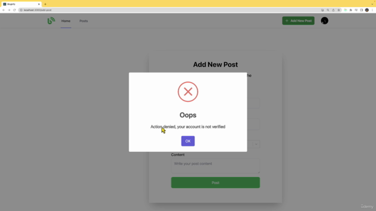Screen dimensions: 376x211
Task: Open the Chrome three-dot menu
Action: pos(372,10)
